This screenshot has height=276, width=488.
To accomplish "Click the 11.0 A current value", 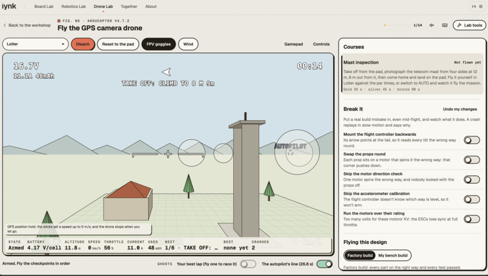I will [x=136, y=248].
